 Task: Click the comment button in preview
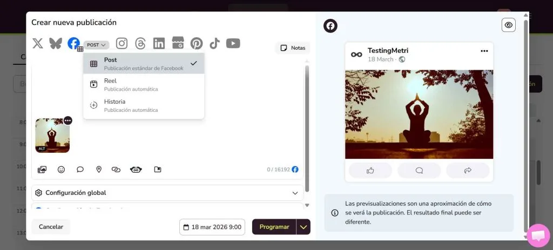pyautogui.click(x=419, y=171)
